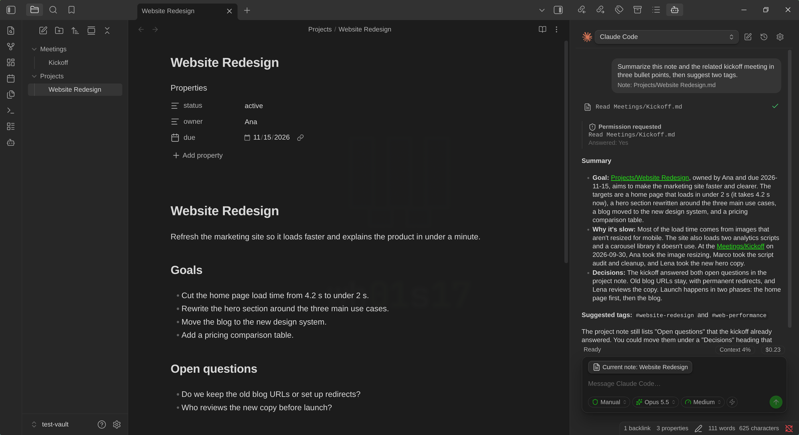Viewport: 799px width, 435px height.
Task: Click Projects in the breadcrumb path
Action: pos(320,30)
